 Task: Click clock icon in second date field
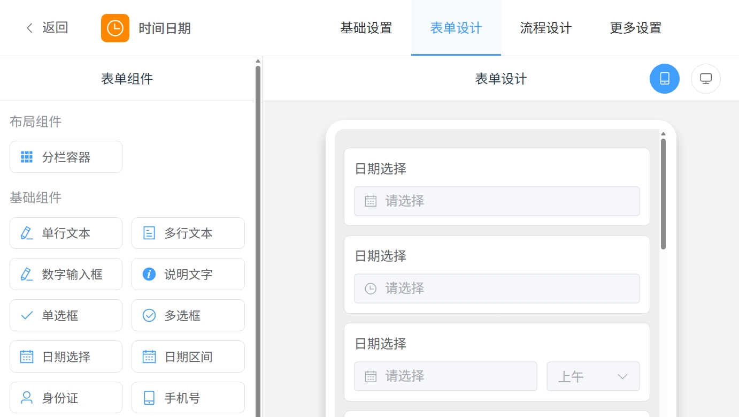point(371,289)
